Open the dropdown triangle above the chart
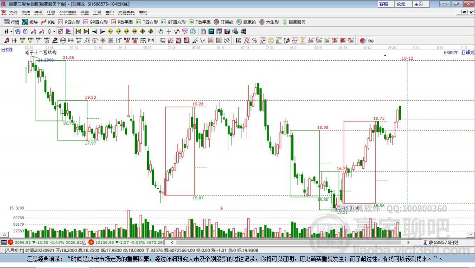Viewport: 475px width, 268px height. point(385,56)
